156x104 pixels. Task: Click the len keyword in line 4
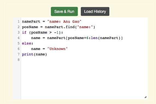94,38
